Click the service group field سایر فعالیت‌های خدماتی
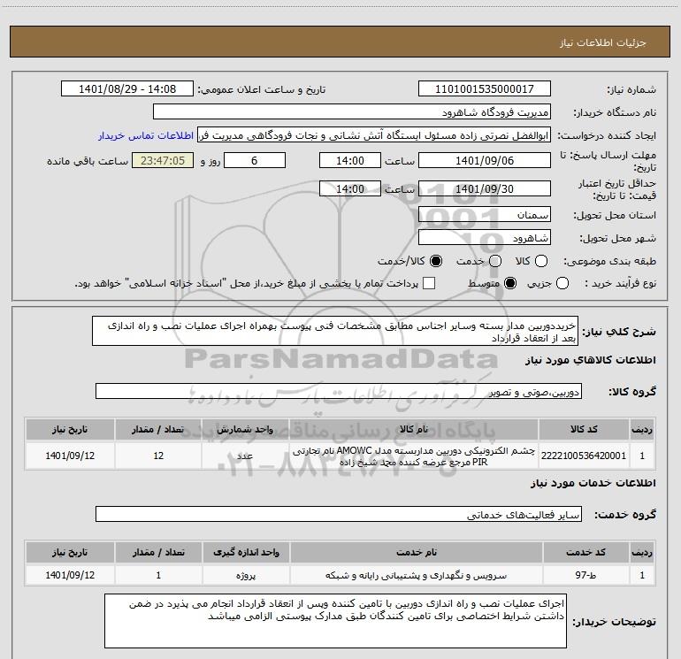The height and width of the screenshot is (659, 681). tap(339, 514)
